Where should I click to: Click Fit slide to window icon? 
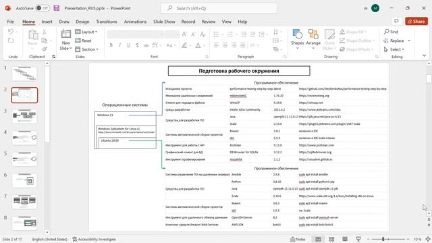[428, 239]
